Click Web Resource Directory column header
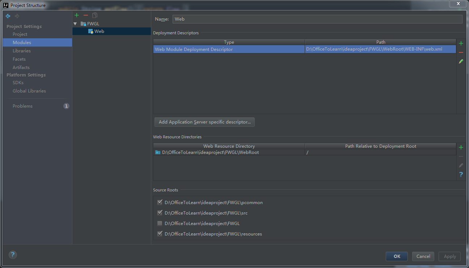Screen dimensions: 469x268 tap(229, 146)
